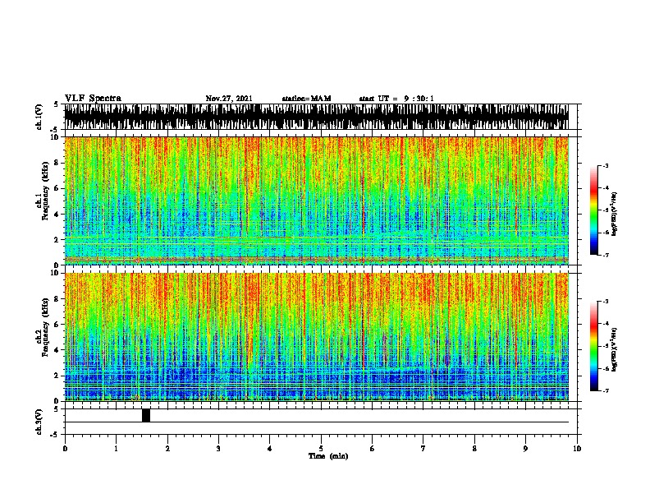Click the '8' kHz tick on ch.1 frequency axis

[57, 163]
